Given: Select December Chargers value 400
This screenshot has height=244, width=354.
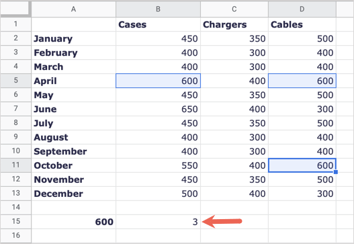Looking at the screenshot, I should pyautogui.click(x=234, y=194).
